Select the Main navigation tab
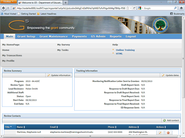 (10, 37)
